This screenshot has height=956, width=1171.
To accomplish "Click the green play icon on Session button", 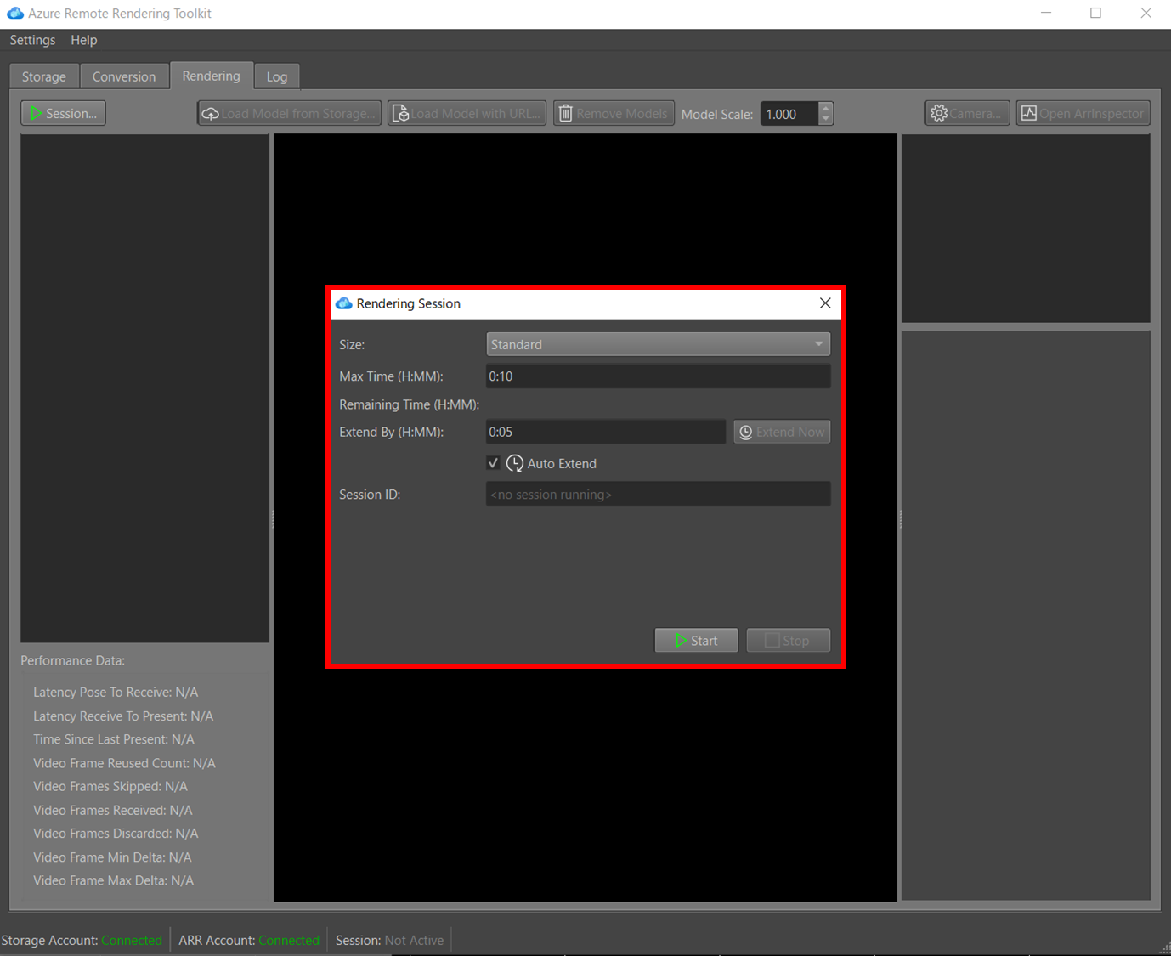I will 37,112.
